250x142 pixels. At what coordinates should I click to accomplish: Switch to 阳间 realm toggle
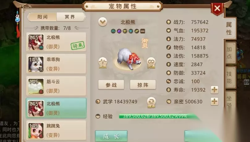[x=42, y=17]
